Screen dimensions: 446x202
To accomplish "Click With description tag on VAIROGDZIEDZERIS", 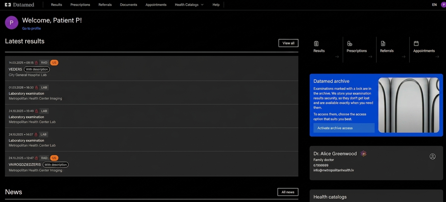I will pyautogui.click(x=56, y=165).
